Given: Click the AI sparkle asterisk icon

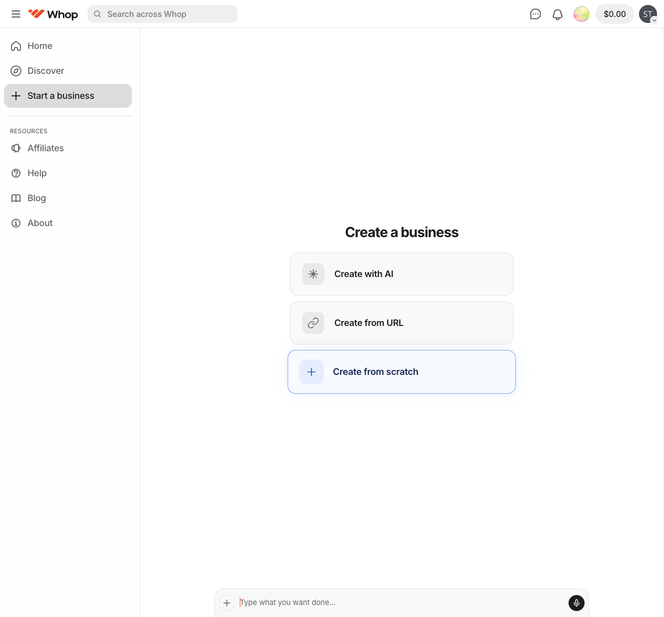Looking at the screenshot, I should [313, 274].
